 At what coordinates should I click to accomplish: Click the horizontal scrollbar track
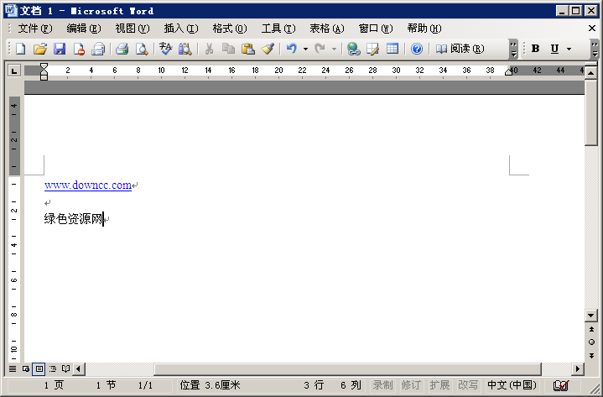click(x=335, y=368)
